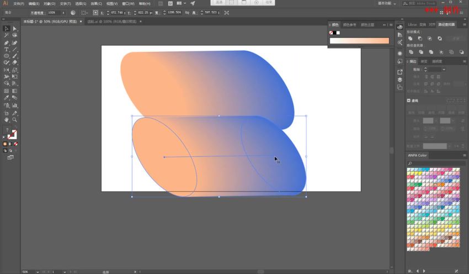The width and height of the screenshot is (469, 274).
Task: Select the Hand tool
Action: (6, 120)
